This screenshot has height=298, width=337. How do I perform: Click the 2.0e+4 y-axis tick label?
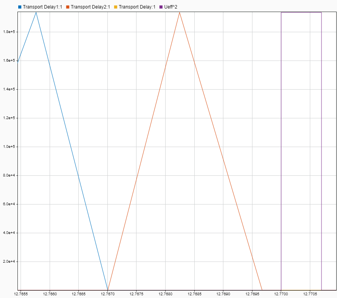(x=9, y=262)
